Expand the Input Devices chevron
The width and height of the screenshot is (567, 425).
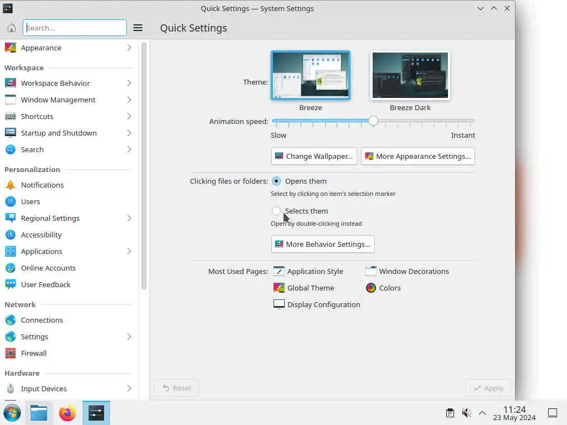coord(129,389)
